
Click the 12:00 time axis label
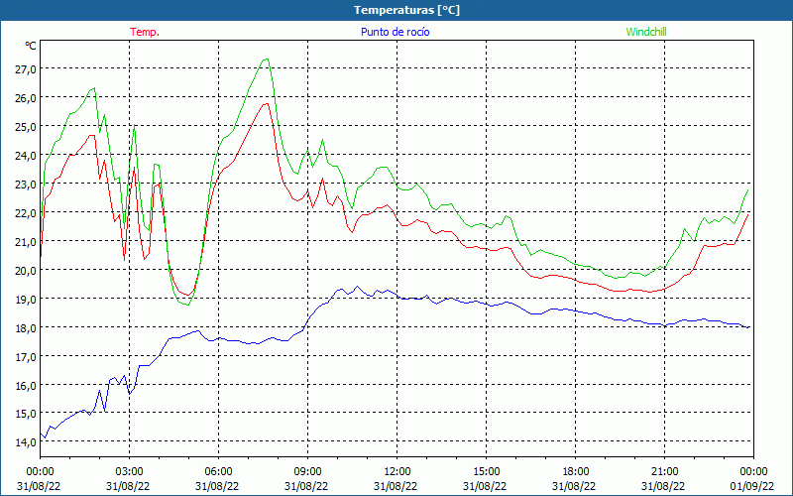397,472
